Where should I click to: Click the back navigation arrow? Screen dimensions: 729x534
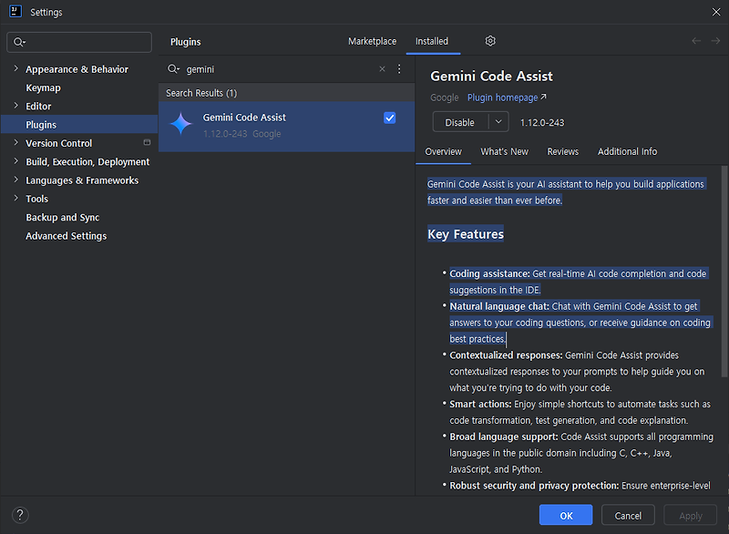695,41
